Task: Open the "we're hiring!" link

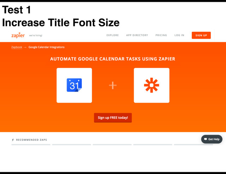Action: coord(36,36)
